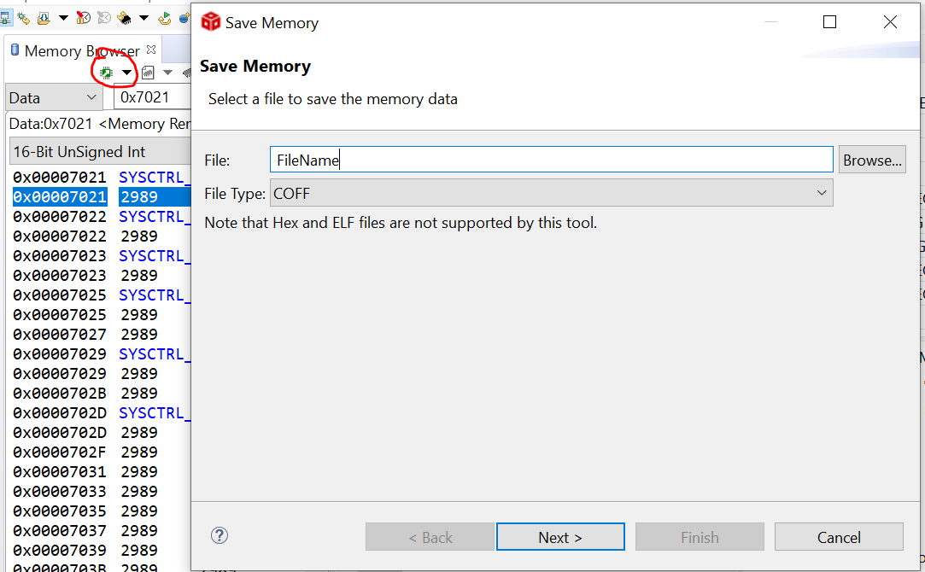Click the Browse... button
The image size is (925, 572).
[x=871, y=160]
